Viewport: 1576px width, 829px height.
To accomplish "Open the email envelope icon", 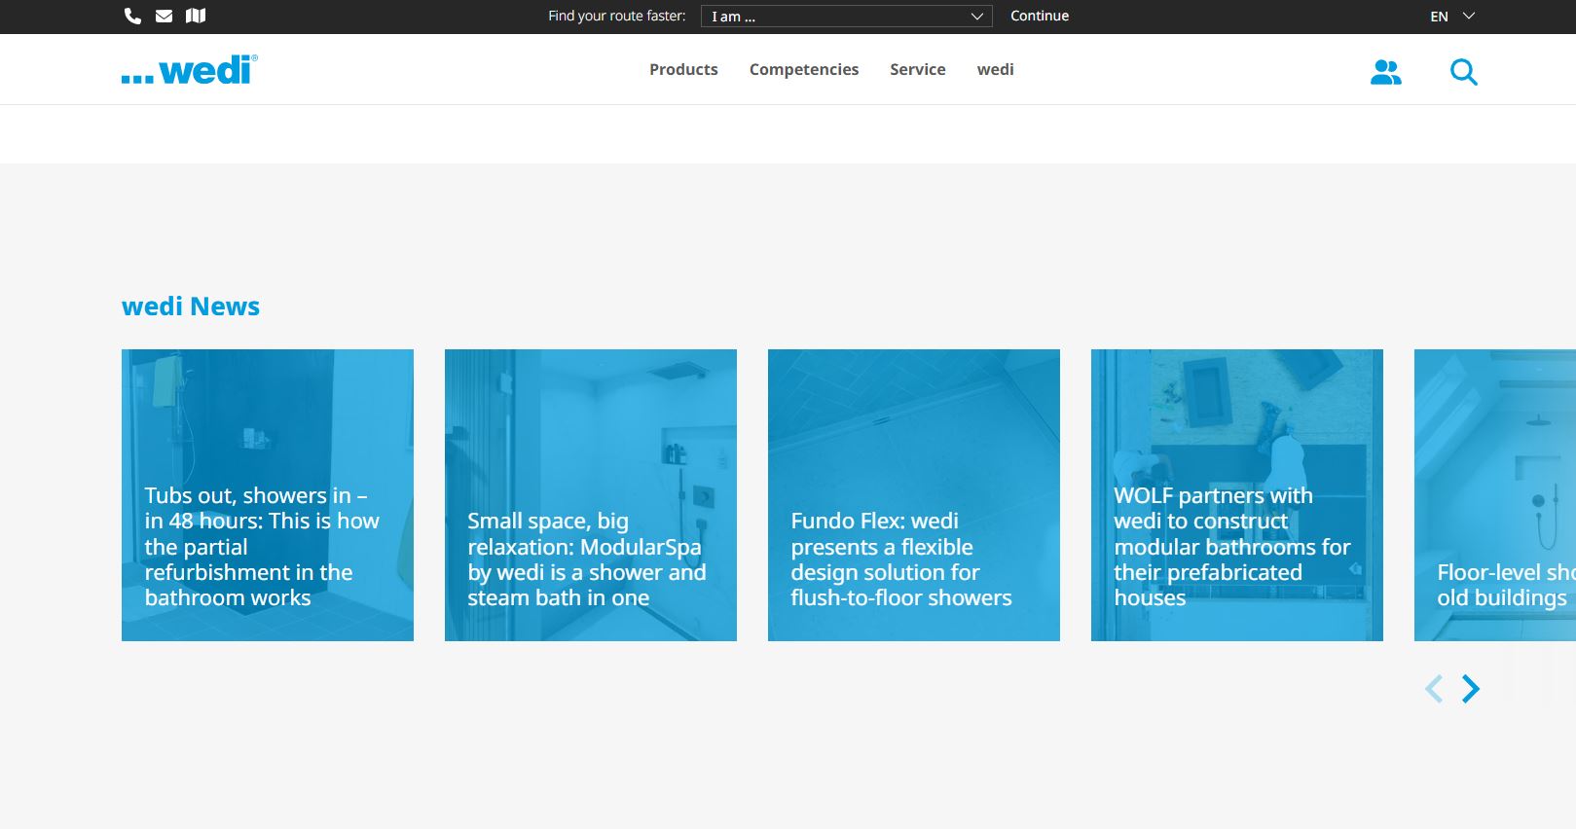I will pos(164,16).
